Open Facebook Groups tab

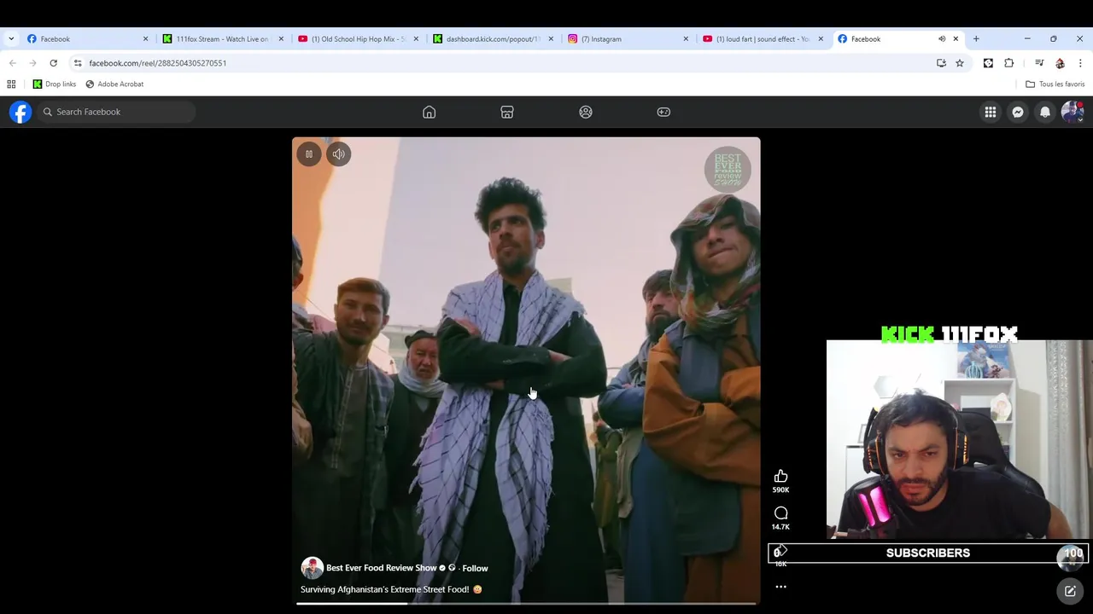pyautogui.click(x=586, y=112)
